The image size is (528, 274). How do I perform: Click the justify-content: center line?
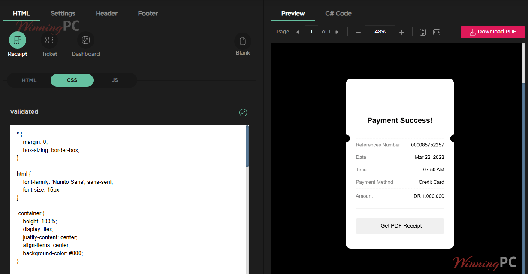click(x=50, y=237)
